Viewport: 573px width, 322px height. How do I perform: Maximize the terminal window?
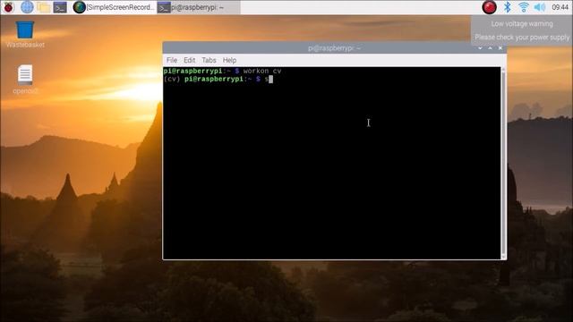(x=490, y=47)
